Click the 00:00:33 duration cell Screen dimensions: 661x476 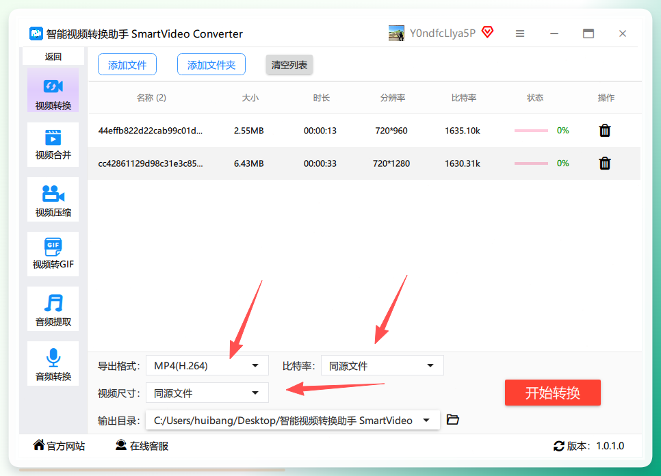[x=320, y=163]
